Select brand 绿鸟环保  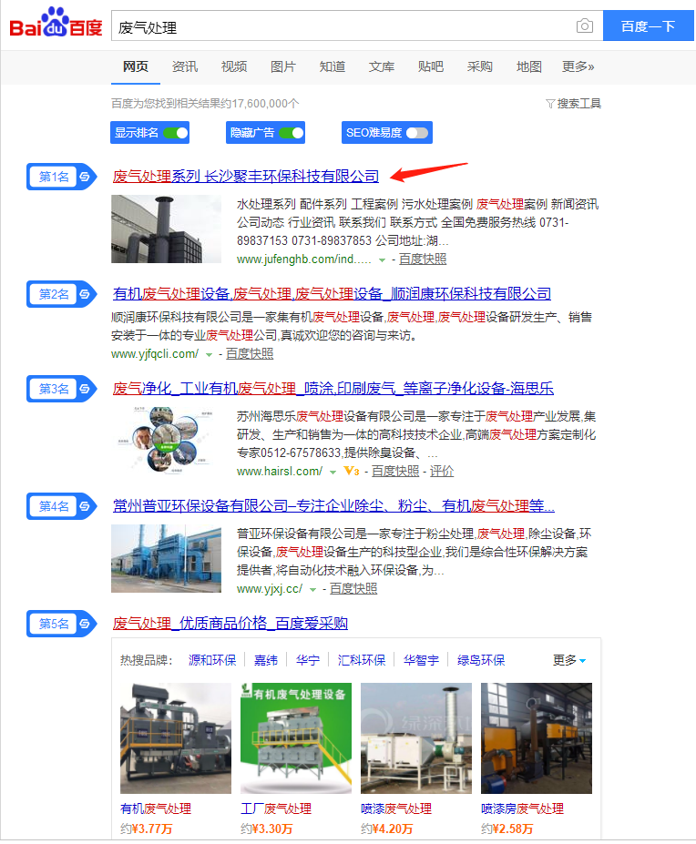click(481, 660)
